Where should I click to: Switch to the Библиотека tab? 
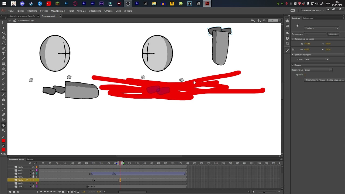coord(308,18)
